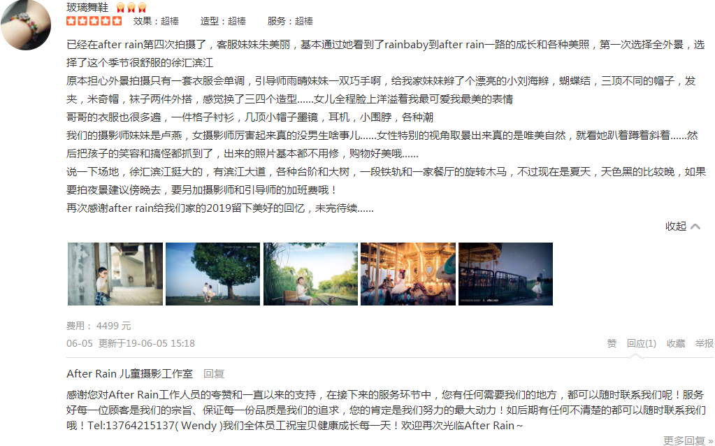Open the boy on railway bench photo

point(310,274)
